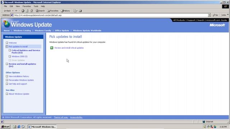This screenshot has height=129, width=230.
Task: Click the Back arrow toolbar button
Action: (x=7, y=11)
